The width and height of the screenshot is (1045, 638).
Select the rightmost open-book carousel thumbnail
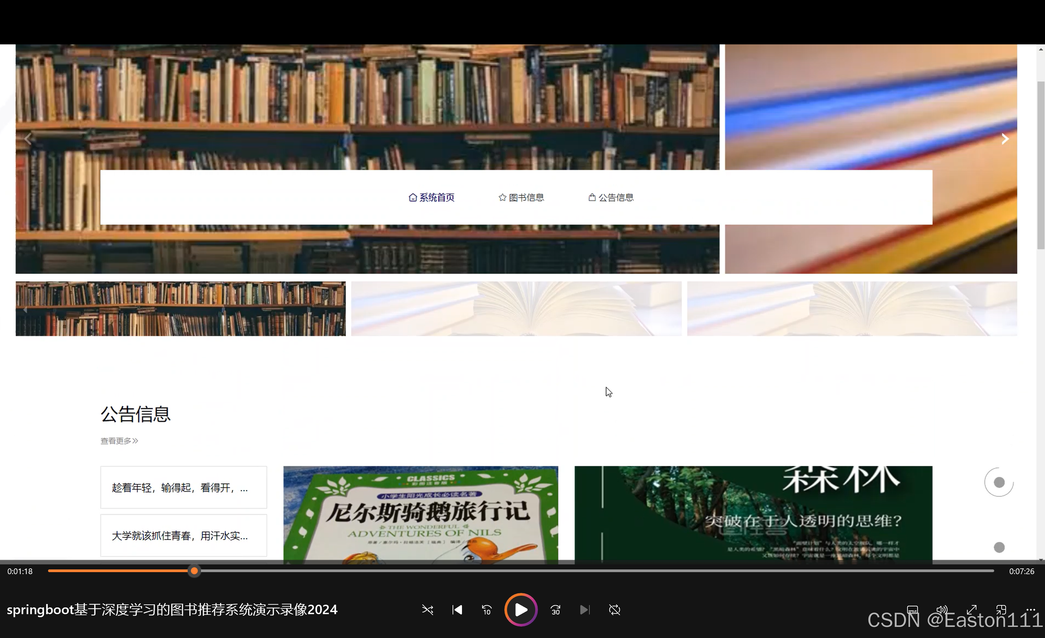(x=852, y=309)
